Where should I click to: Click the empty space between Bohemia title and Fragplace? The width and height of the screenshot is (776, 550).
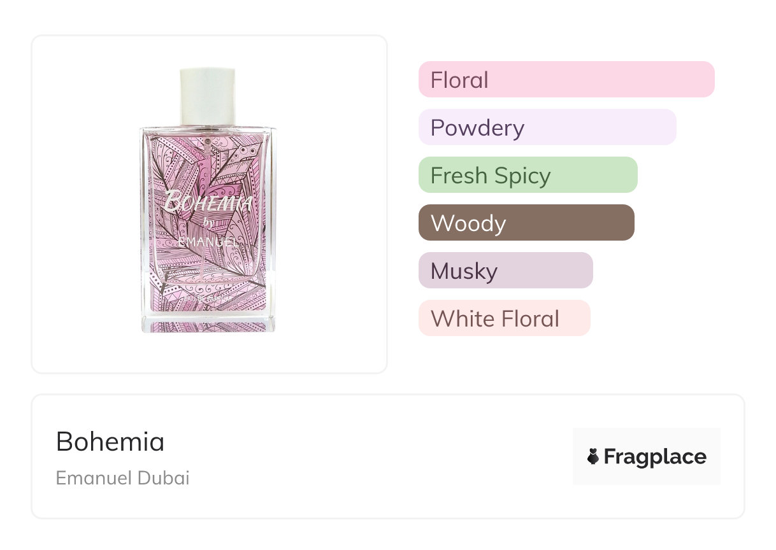pyautogui.click(x=370, y=456)
